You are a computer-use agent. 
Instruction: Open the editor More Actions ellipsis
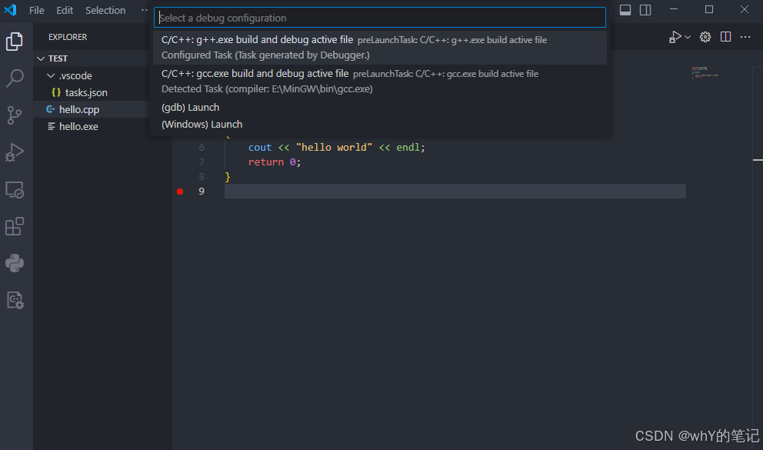745,37
